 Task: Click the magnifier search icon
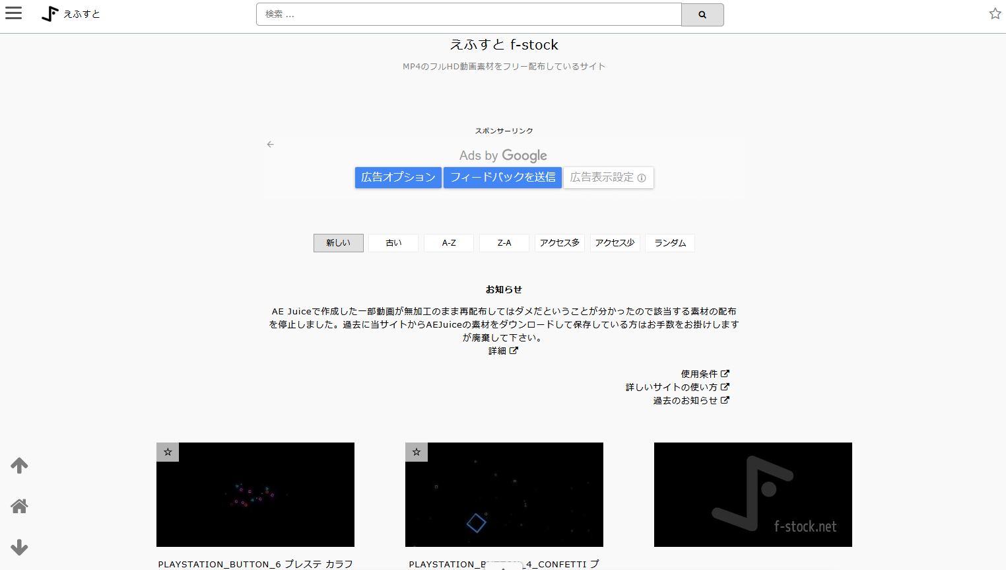point(702,14)
